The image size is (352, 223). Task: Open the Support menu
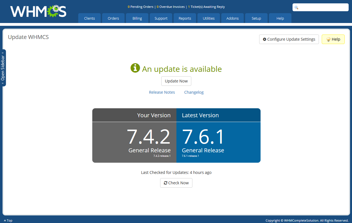(161, 18)
